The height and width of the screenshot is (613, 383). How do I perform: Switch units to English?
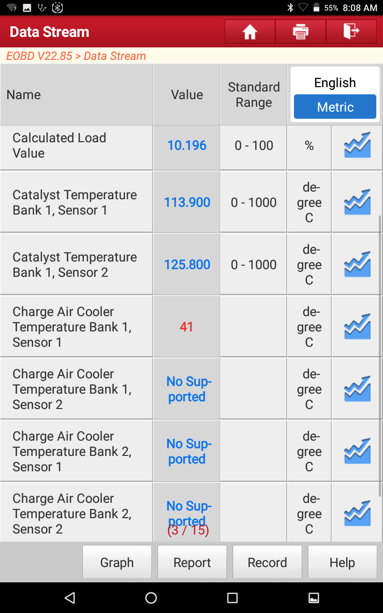(x=335, y=83)
